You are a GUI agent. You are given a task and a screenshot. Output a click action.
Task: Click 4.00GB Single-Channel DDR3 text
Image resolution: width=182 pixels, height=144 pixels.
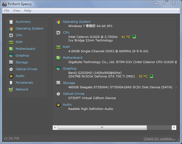coord(108,51)
